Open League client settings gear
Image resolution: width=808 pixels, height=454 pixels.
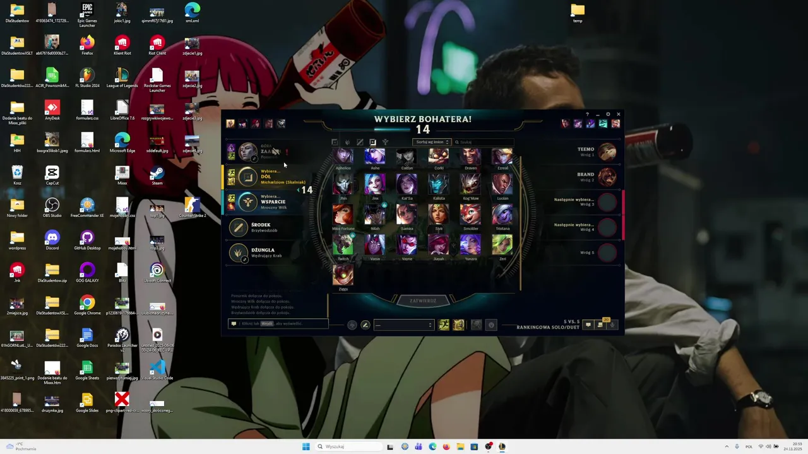coord(608,114)
